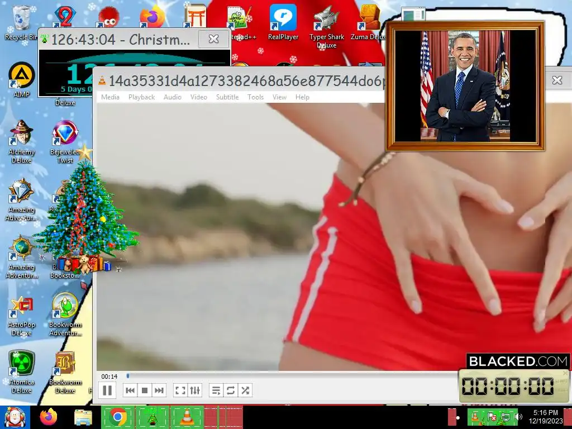Toggle VLC fullscreen mode
The height and width of the screenshot is (429, 572).
click(x=180, y=390)
